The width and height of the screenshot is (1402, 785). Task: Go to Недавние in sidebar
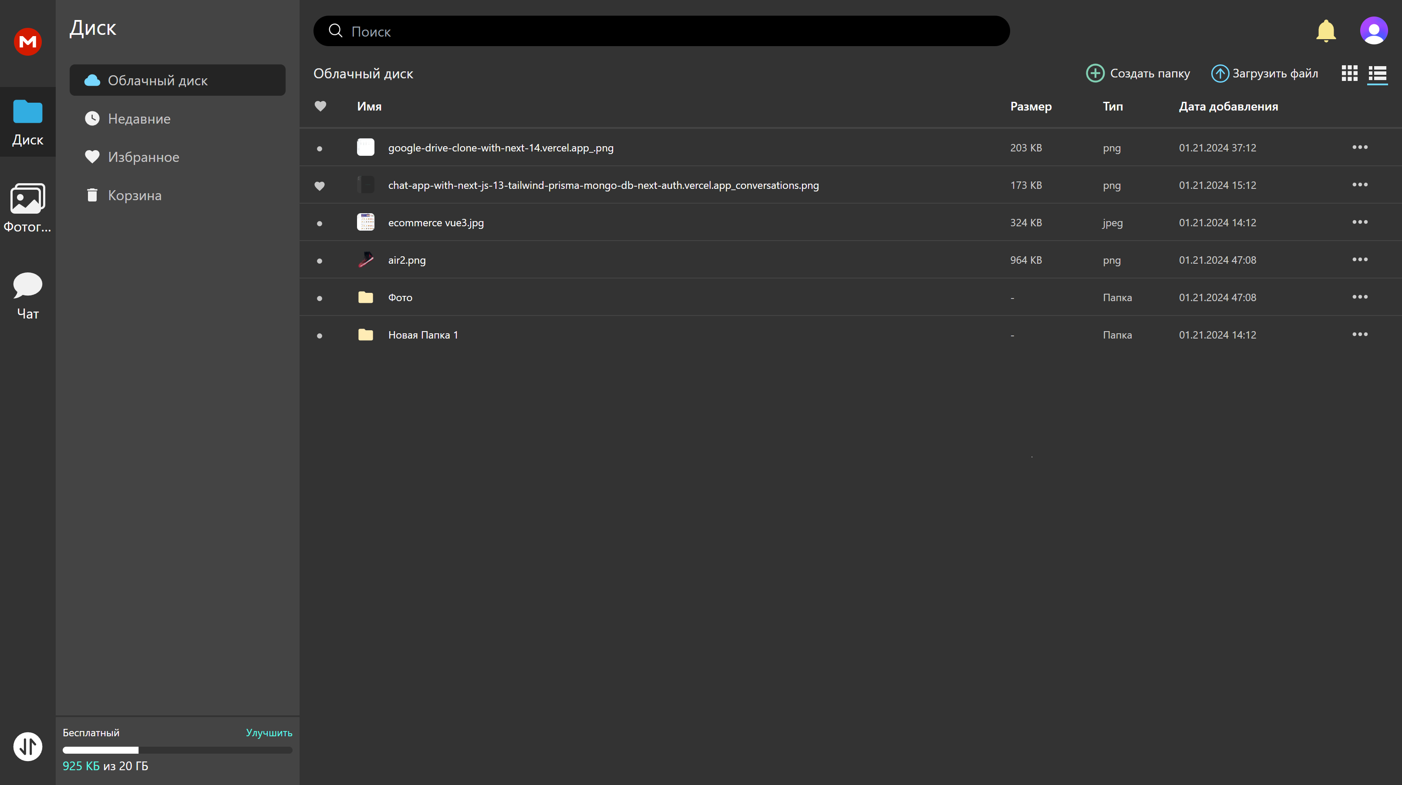(x=139, y=119)
